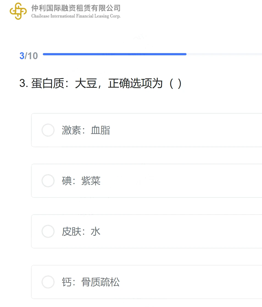This screenshot has width=262, height=307.
Task: Select the radio button for 碘：紫菜
Action: (48, 181)
